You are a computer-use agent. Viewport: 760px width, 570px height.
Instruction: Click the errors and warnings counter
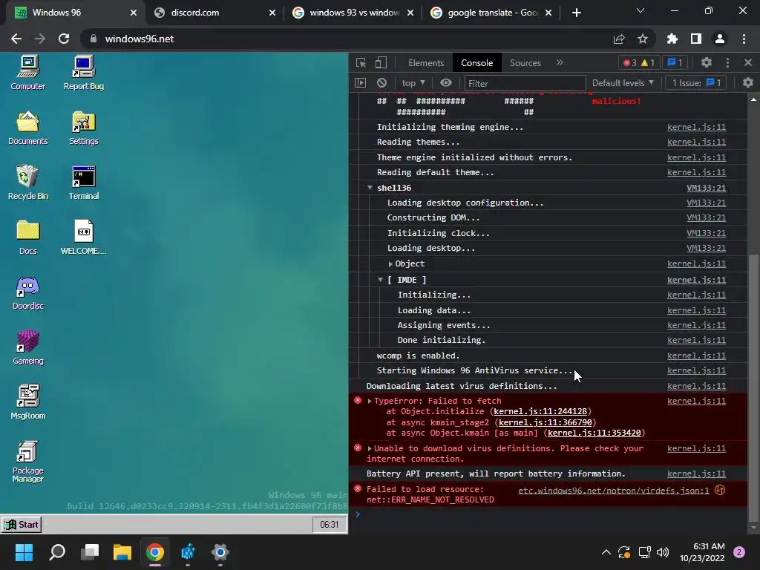639,62
